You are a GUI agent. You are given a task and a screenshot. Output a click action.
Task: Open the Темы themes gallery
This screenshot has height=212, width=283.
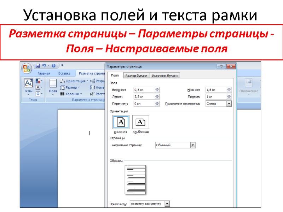[28, 87]
